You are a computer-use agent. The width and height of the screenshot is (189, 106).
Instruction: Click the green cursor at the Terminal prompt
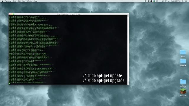pos(9,84)
